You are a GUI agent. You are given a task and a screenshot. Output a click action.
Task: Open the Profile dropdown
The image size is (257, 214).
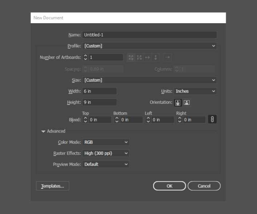[x=150, y=46]
